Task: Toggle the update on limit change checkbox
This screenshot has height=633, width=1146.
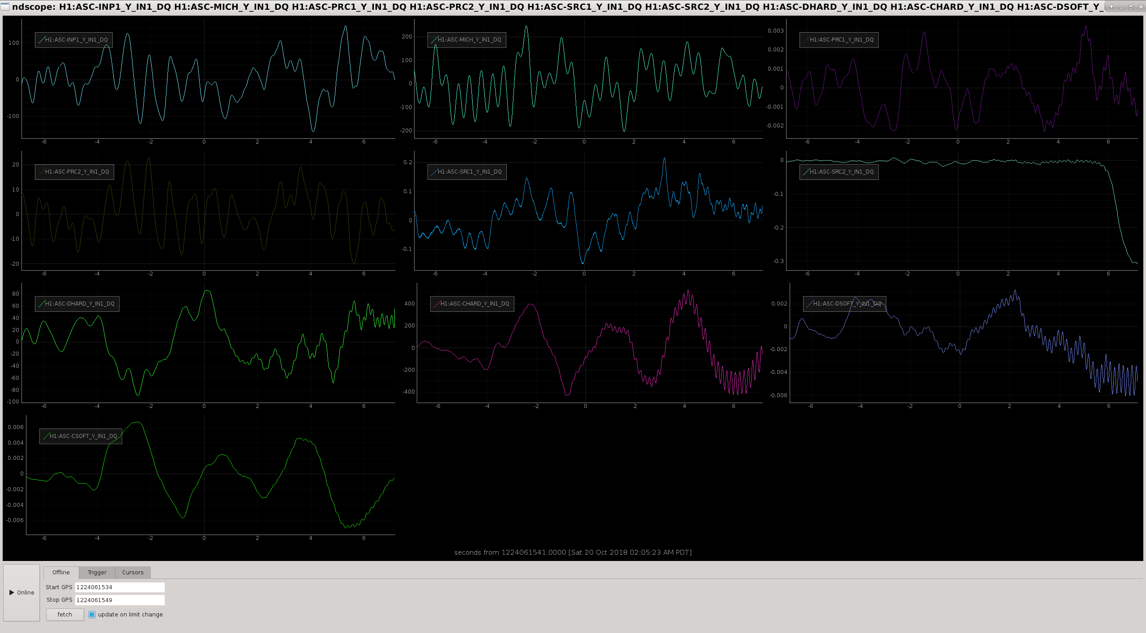Action: pos(92,615)
